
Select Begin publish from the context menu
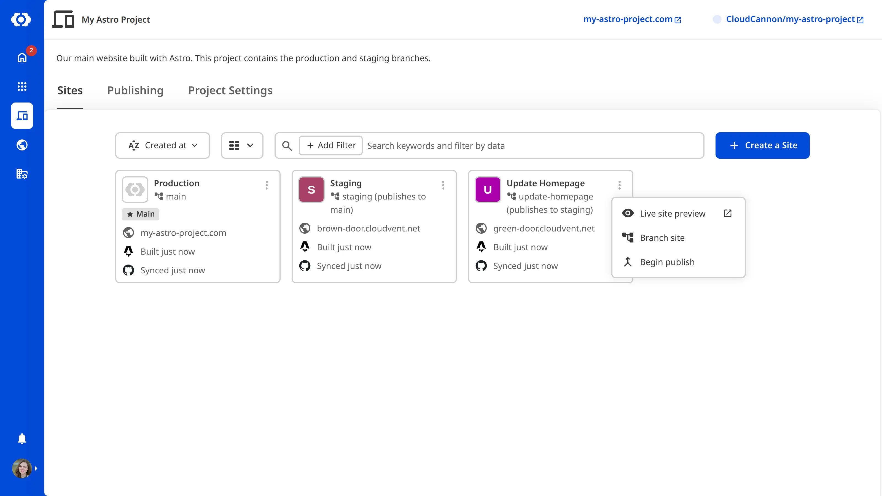667,262
